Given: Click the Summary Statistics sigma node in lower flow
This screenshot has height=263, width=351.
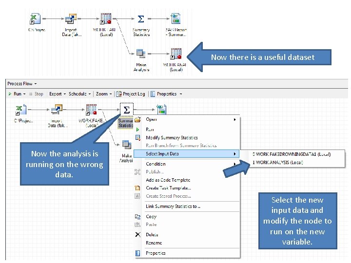Looking at the screenshot, I should 126,110.
